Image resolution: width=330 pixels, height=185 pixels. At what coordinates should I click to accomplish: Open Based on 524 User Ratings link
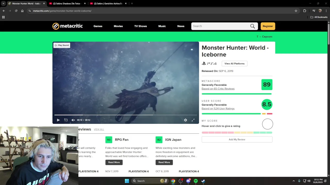pos(218,109)
